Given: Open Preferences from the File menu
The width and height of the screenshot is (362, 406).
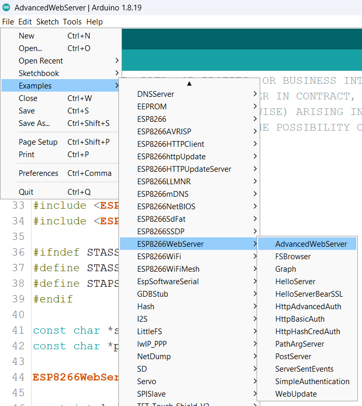Looking at the screenshot, I should 60,173.
